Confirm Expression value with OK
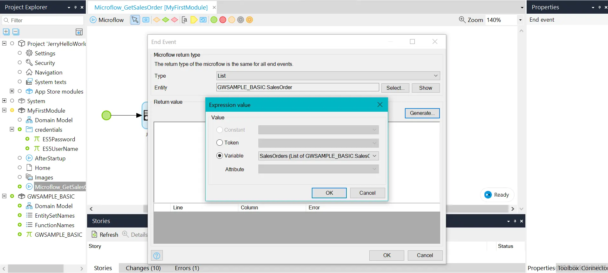 [329, 193]
